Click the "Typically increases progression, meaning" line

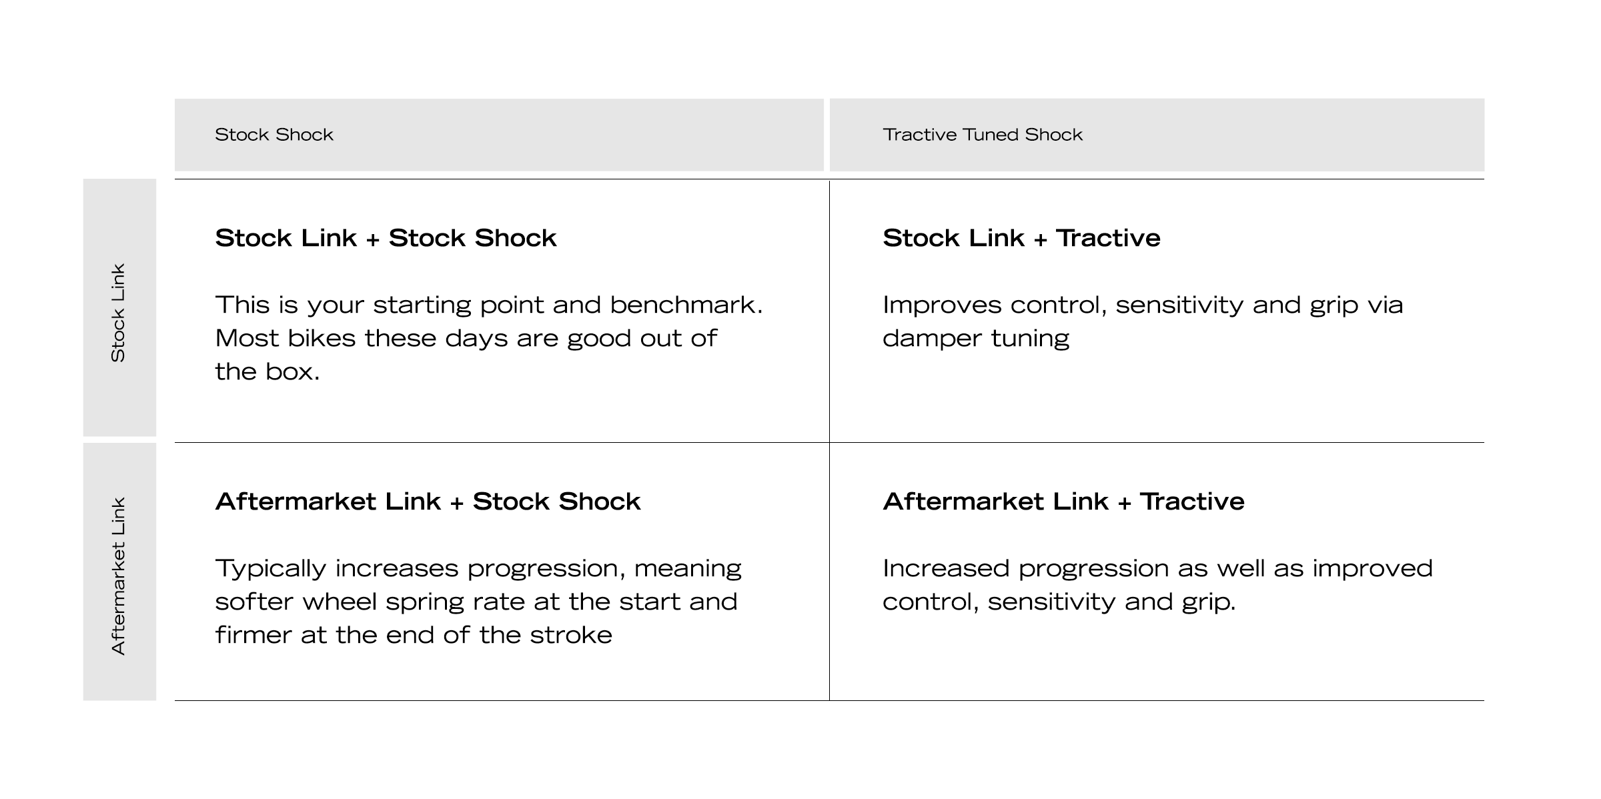[478, 568]
